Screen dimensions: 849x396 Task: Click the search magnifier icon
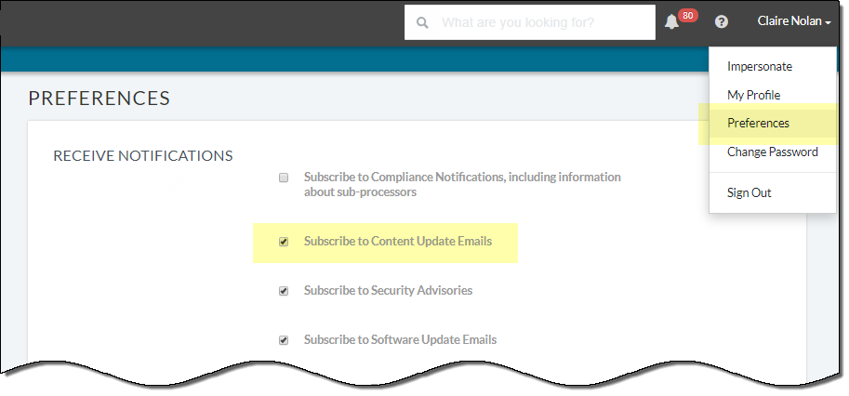423,22
